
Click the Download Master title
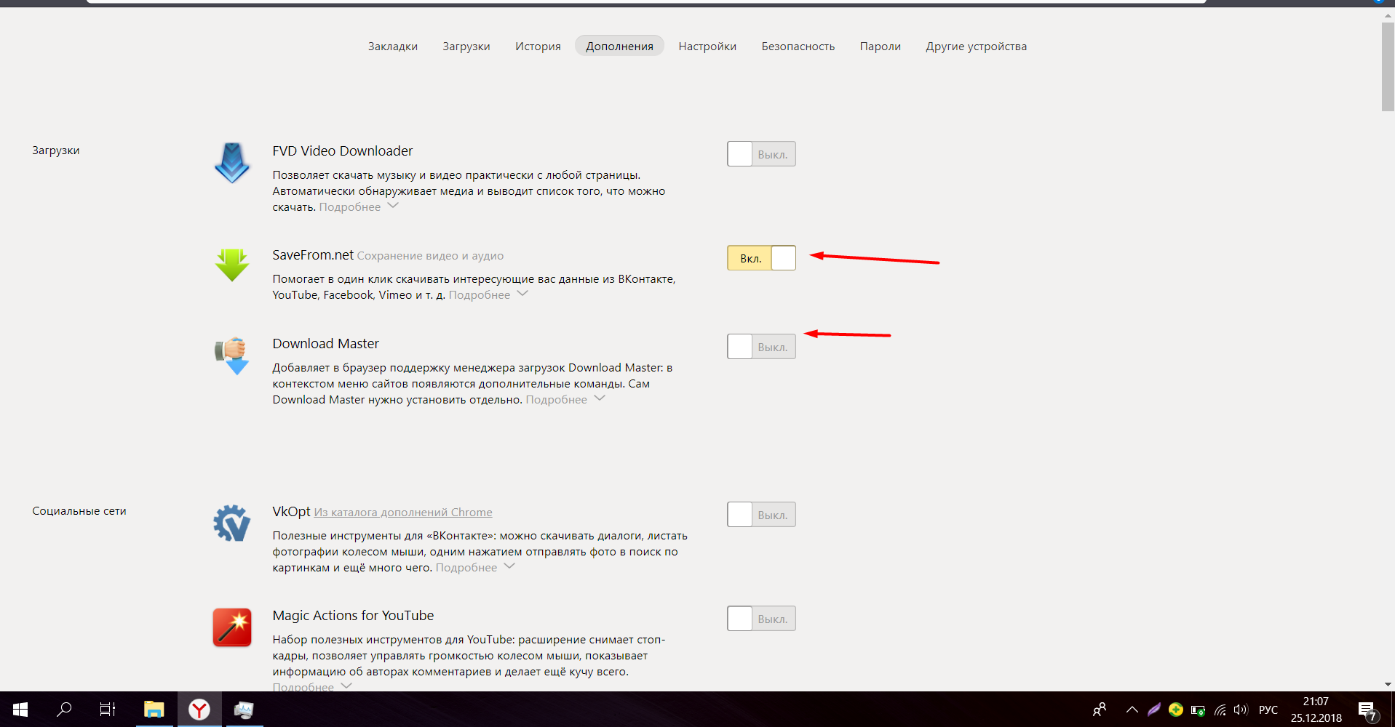tap(326, 343)
